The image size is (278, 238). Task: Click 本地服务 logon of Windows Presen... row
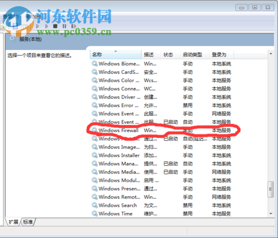pyautogui.click(x=221, y=189)
